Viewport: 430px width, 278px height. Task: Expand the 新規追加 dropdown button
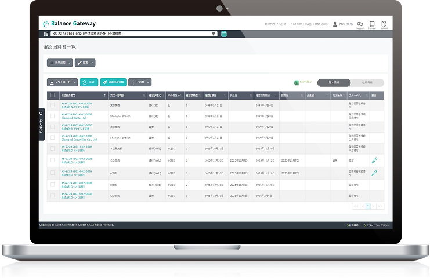point(60,63)
